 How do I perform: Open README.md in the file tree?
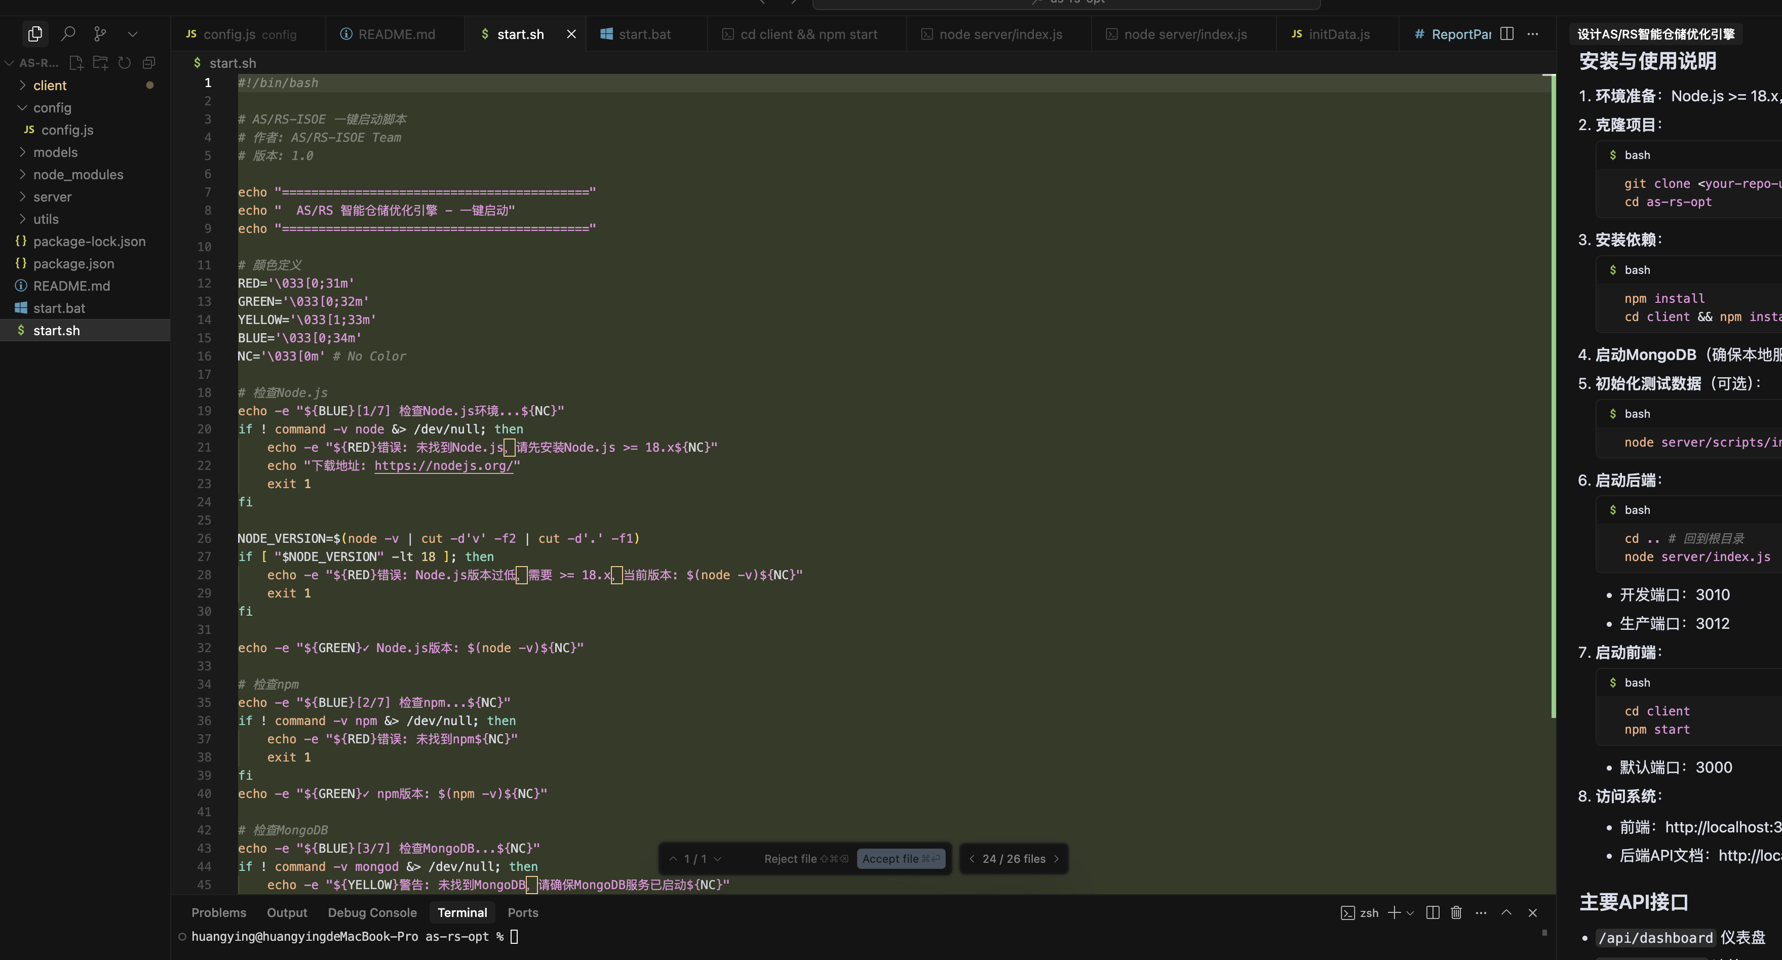coord(71,286)
